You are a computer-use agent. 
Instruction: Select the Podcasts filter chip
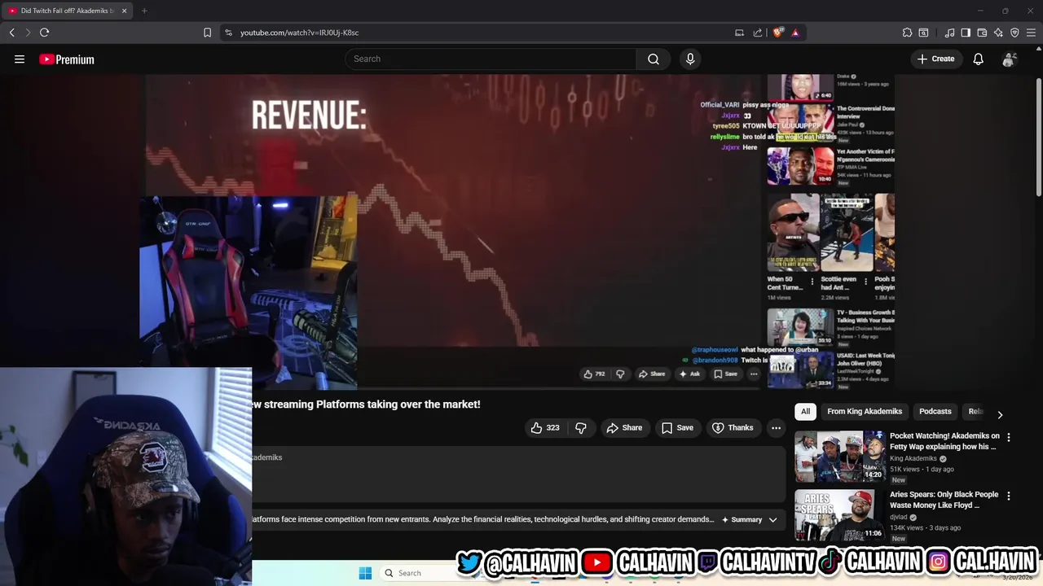pos(935,412)
